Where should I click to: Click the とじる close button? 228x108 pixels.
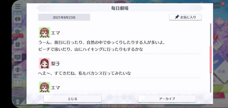72,99
